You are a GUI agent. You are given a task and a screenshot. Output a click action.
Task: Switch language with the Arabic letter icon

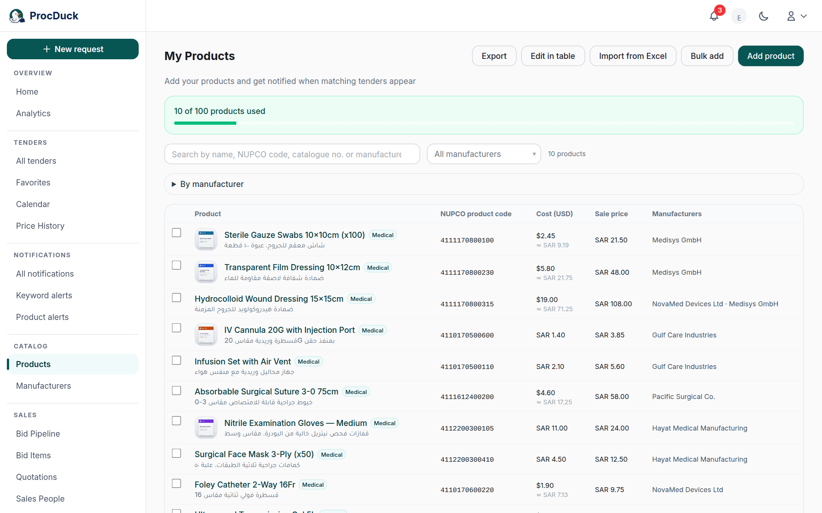click(x=739, y=16)
